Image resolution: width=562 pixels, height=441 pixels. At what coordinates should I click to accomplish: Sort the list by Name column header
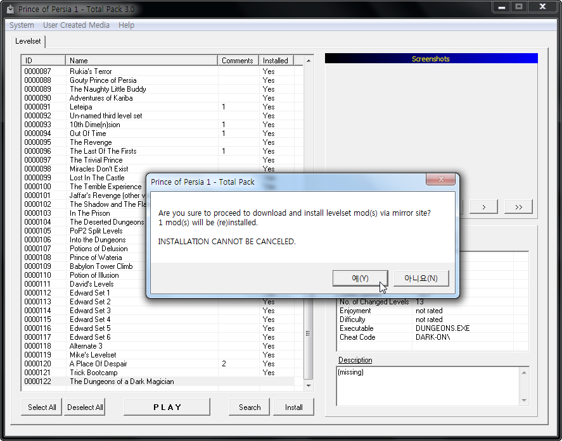point(141,61)
